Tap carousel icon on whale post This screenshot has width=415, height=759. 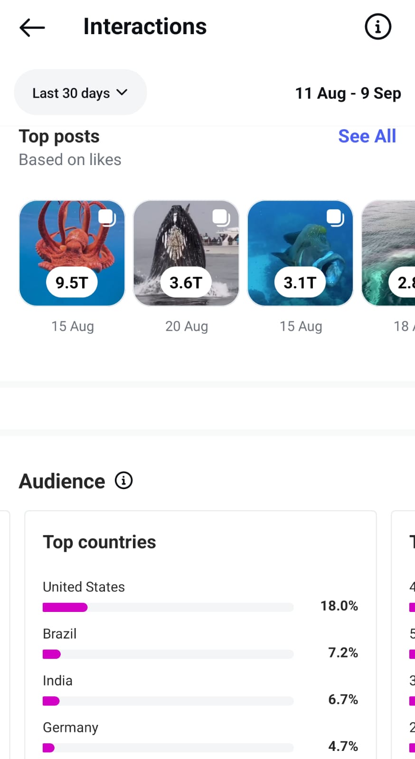click(x=221, y=218)
